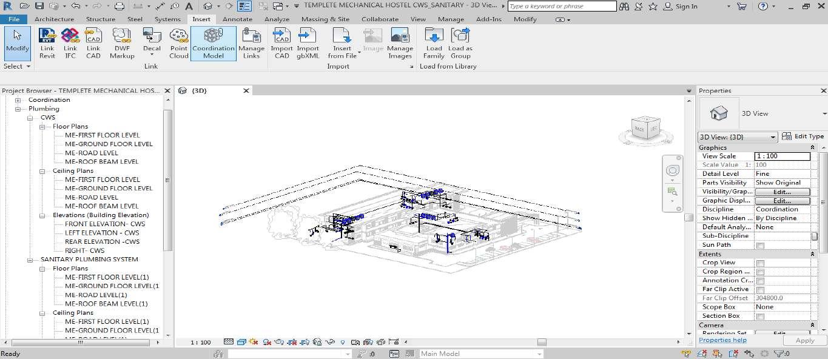The height and width of the screenshot is (359, 828).
Task: Click the Text tool in quick access toolbar
Action: pos(189,6)
